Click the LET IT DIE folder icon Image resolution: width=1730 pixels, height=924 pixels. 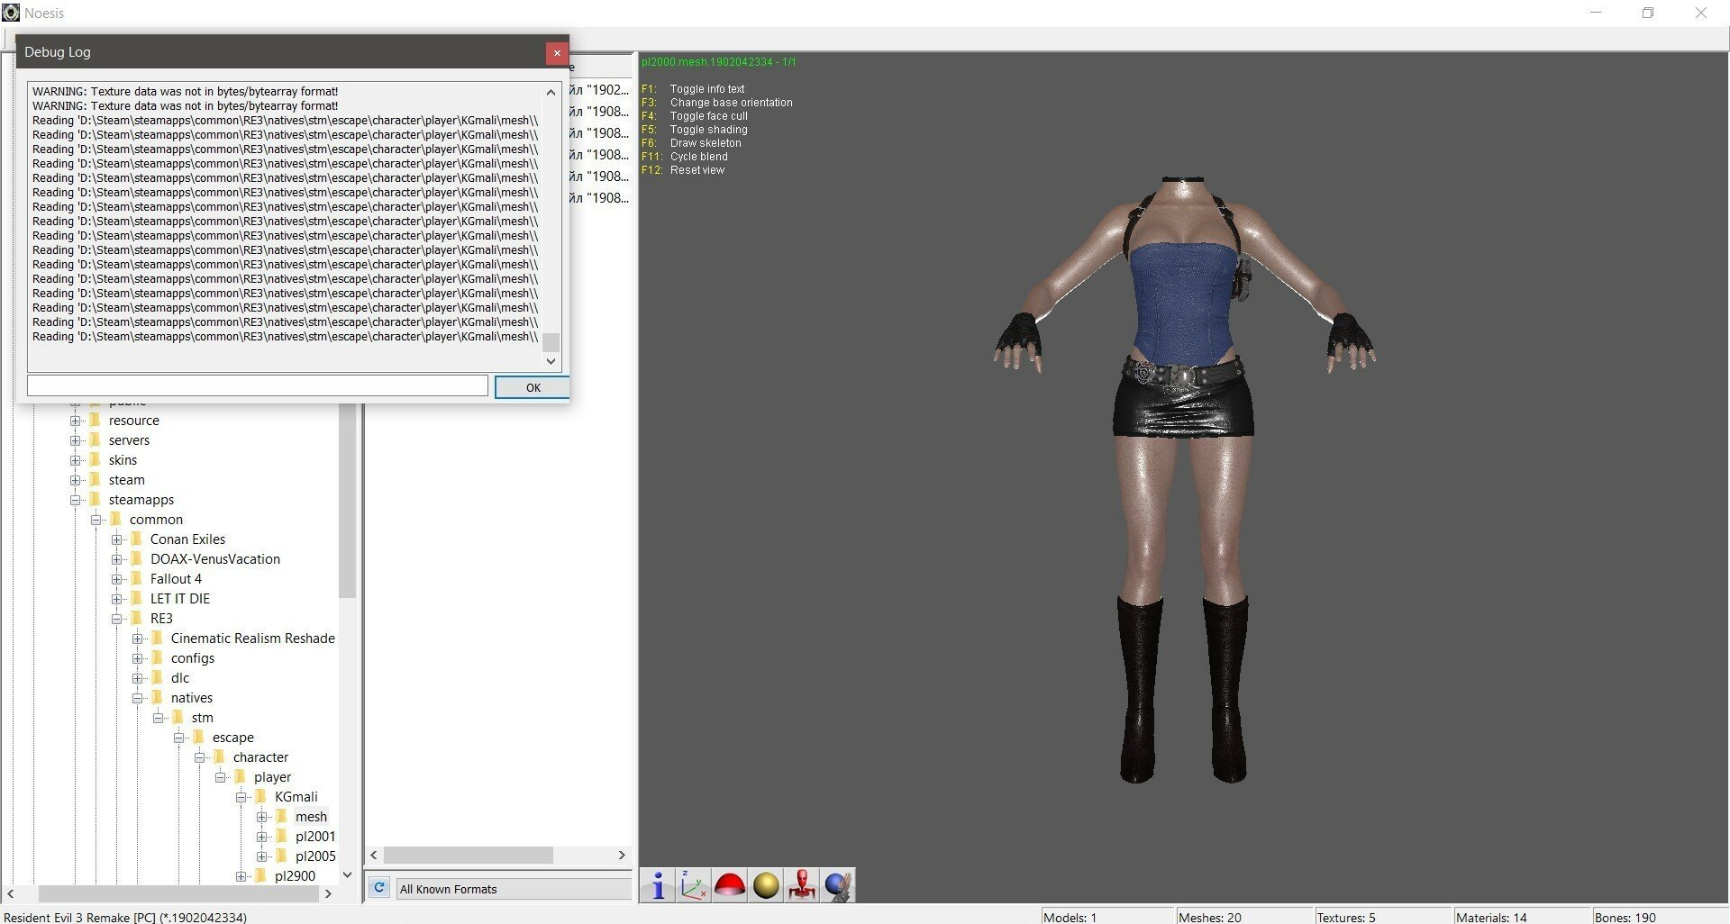pos(136,598)
